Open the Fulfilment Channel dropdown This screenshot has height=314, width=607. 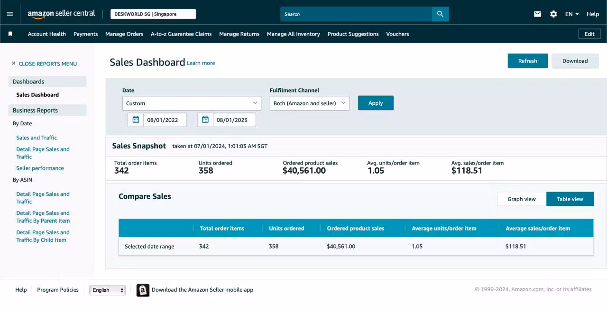tap(310, 103)
